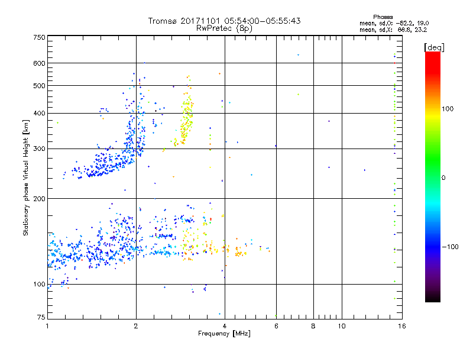473x355 pixels.
Task: Click the y-axis tick label "400"
Action: [40, 114]
